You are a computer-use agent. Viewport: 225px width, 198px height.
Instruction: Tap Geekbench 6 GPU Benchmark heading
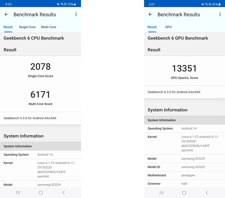pyautogui.click(x=178, y=38)
